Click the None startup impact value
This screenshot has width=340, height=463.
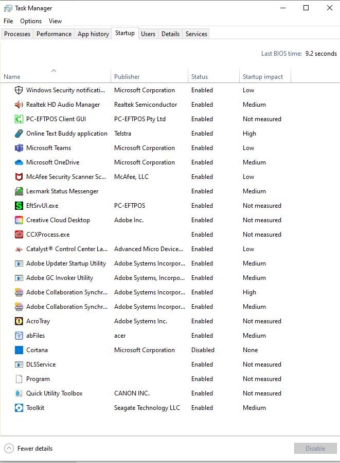(x=250, y=350)
